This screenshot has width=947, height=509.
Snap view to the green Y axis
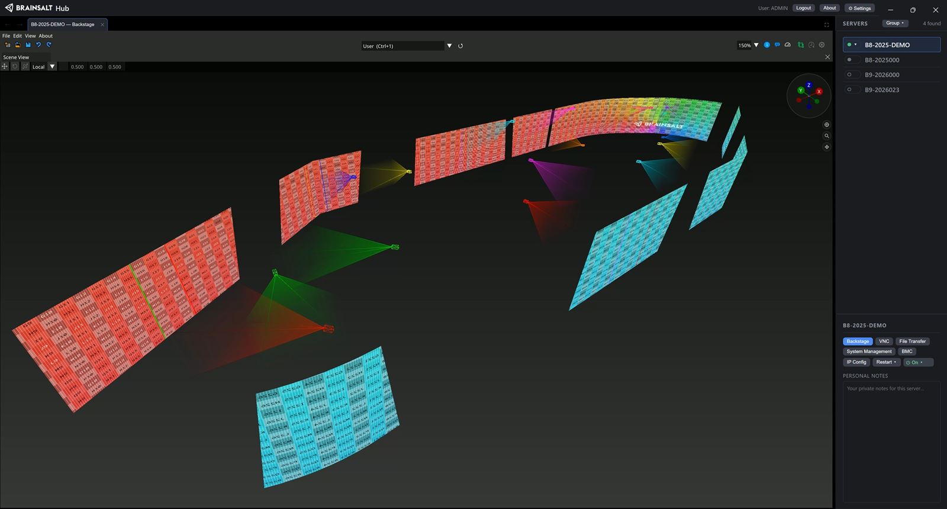[800, 91]
